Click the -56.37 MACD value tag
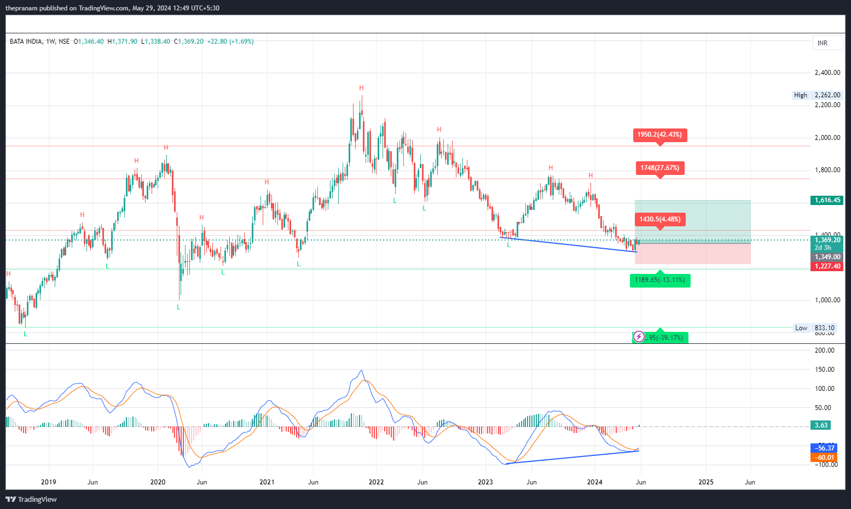This screenshot has width=851, height=509. coord(824,448)
